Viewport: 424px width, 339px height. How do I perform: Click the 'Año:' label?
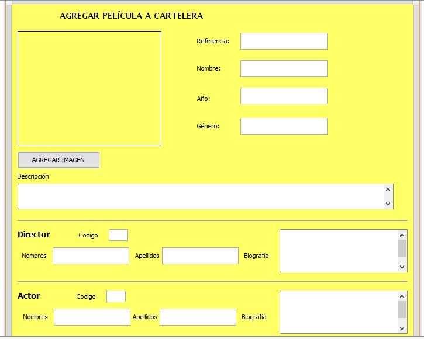204,99
